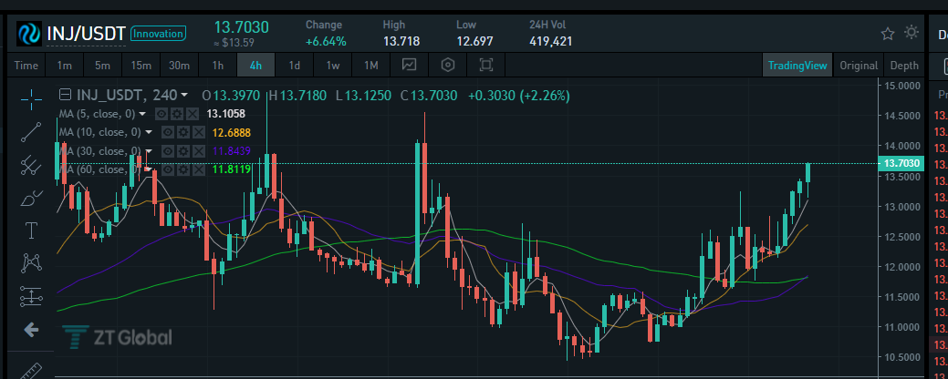The height and width of the screenshot is (379, 948).
Task: Click the Innovation tag badge
Action: [x=158, y=34]
